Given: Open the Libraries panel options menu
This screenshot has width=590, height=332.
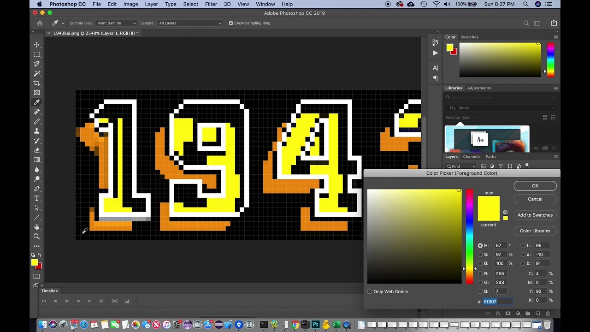Looking at the screenshot, I should coord(556,88).
